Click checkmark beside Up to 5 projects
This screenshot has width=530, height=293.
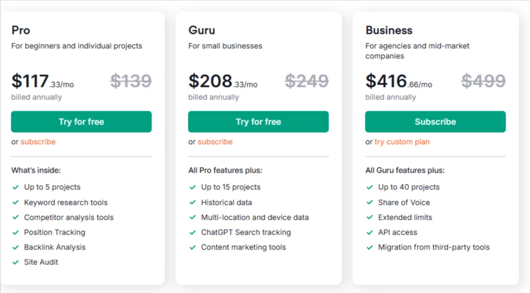point(16,188)
